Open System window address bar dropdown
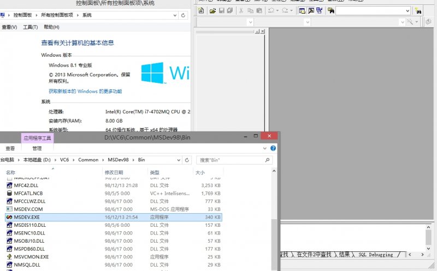Screen dimensions: 437x271 [x=175, y=15]
